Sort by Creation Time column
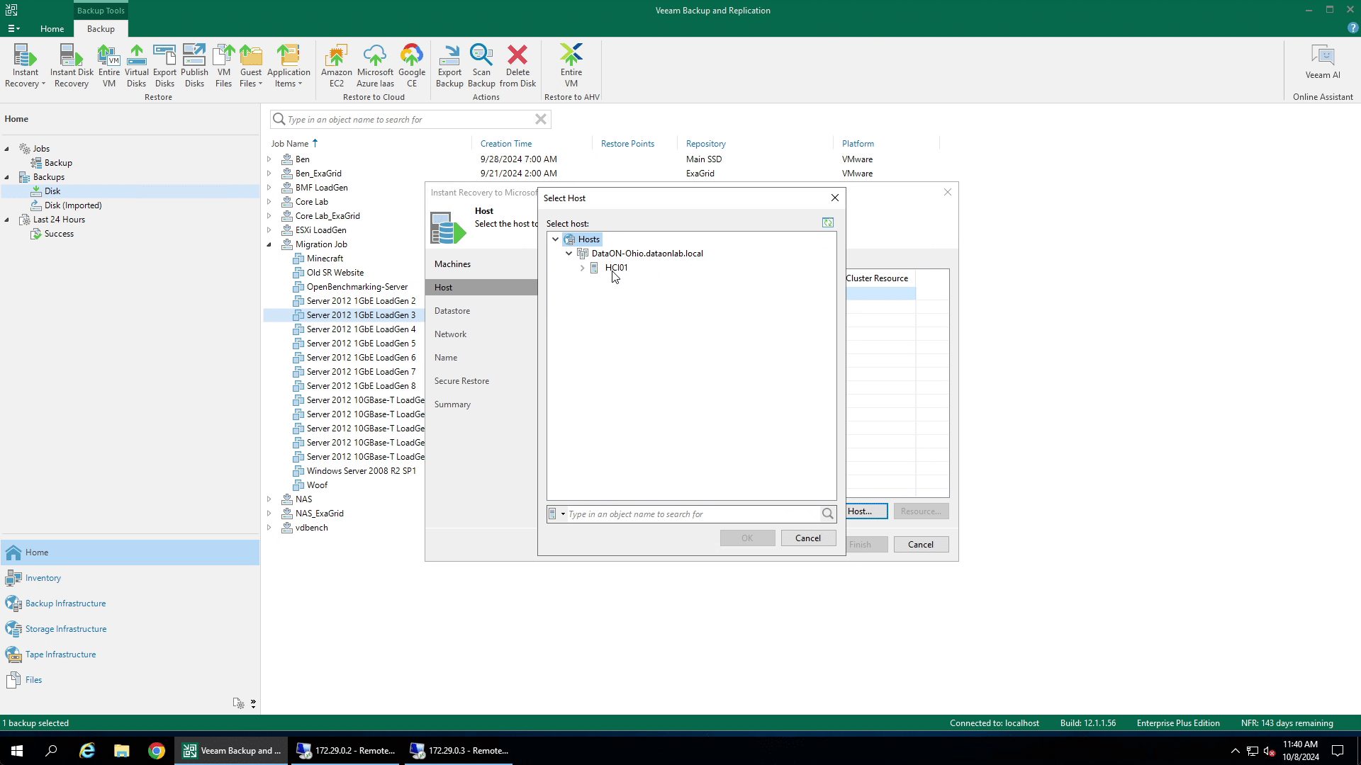1361x765 pixels. click(505, 144)
